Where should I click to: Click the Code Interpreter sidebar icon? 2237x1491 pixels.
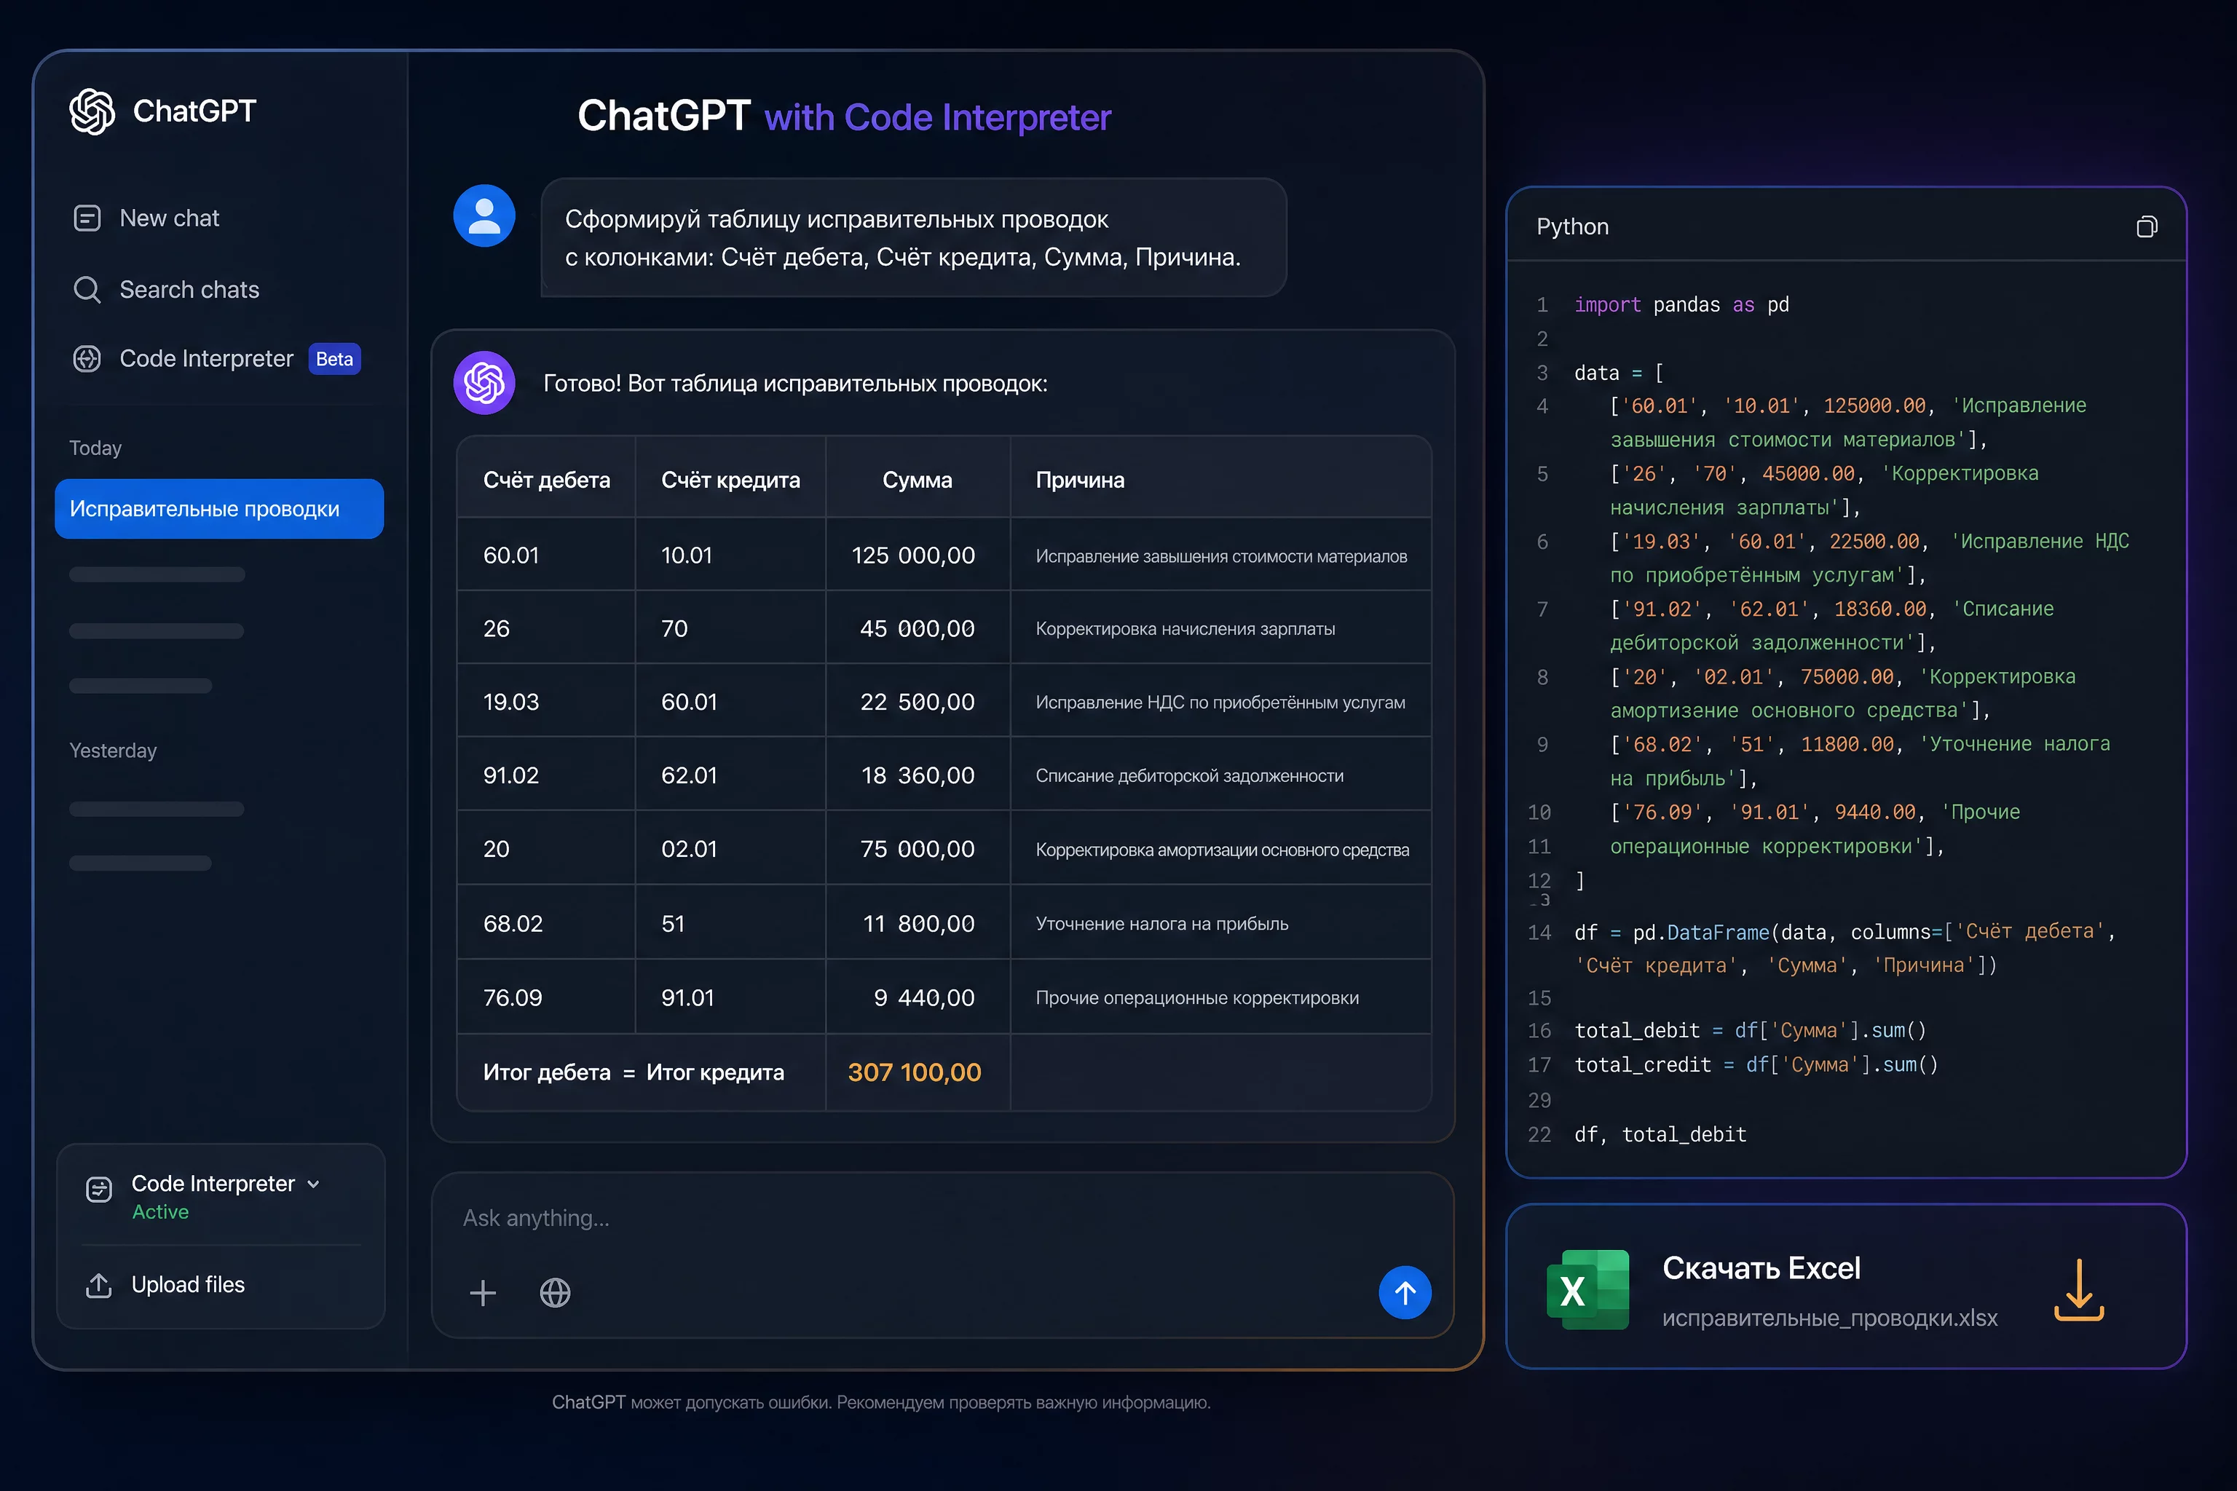[87, 360]
